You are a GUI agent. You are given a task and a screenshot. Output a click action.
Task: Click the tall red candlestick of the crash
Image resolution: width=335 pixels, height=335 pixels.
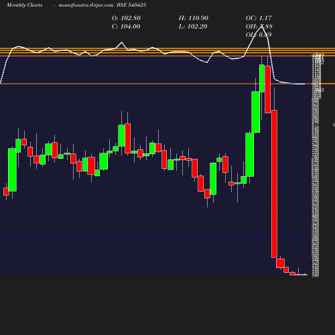(274, 184)
